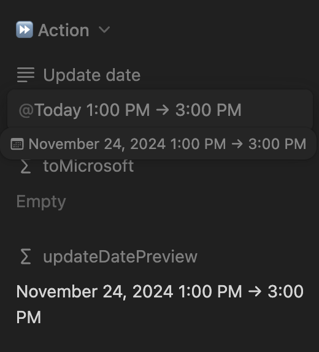This screenshot has height=352, width=319.
Task: Click the fast-forward emoji beside Action
Action: click(x=25, y=29)
